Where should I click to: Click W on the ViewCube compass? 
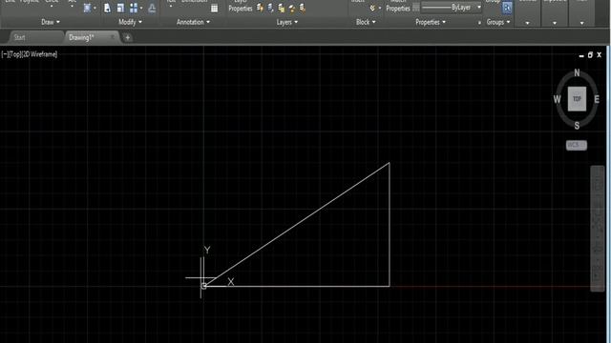click(x=558, y=99)
